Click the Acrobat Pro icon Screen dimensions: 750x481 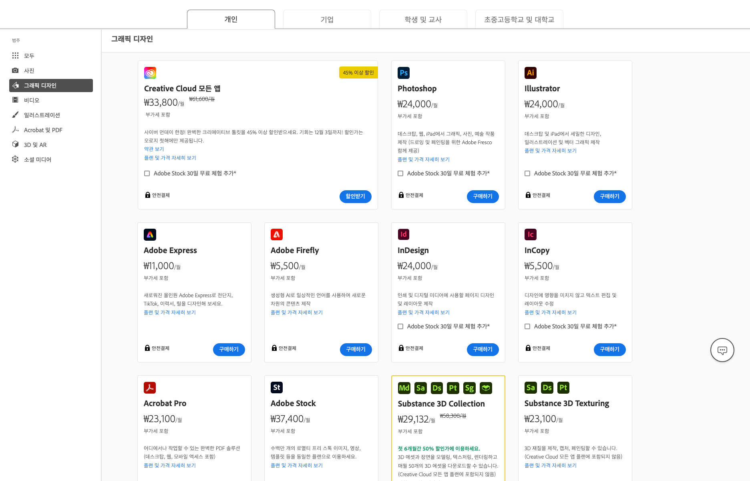point(150,387)
